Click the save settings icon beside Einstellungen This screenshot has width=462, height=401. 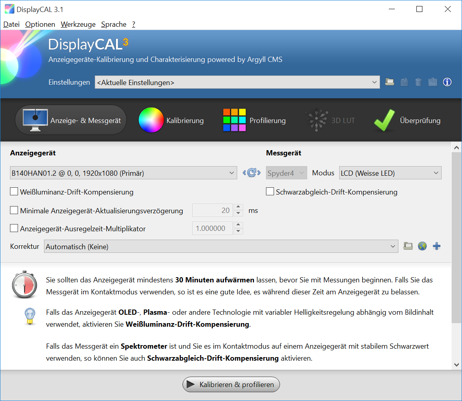click(x=404, y=82)
